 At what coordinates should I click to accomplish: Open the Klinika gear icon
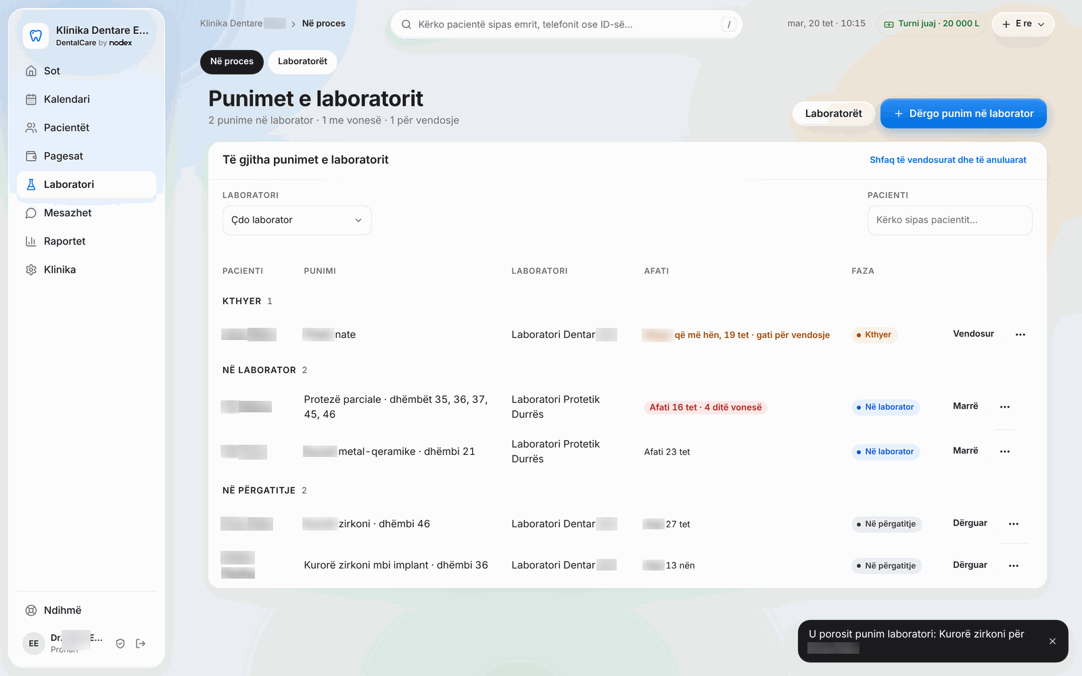(x=31, y=270)
